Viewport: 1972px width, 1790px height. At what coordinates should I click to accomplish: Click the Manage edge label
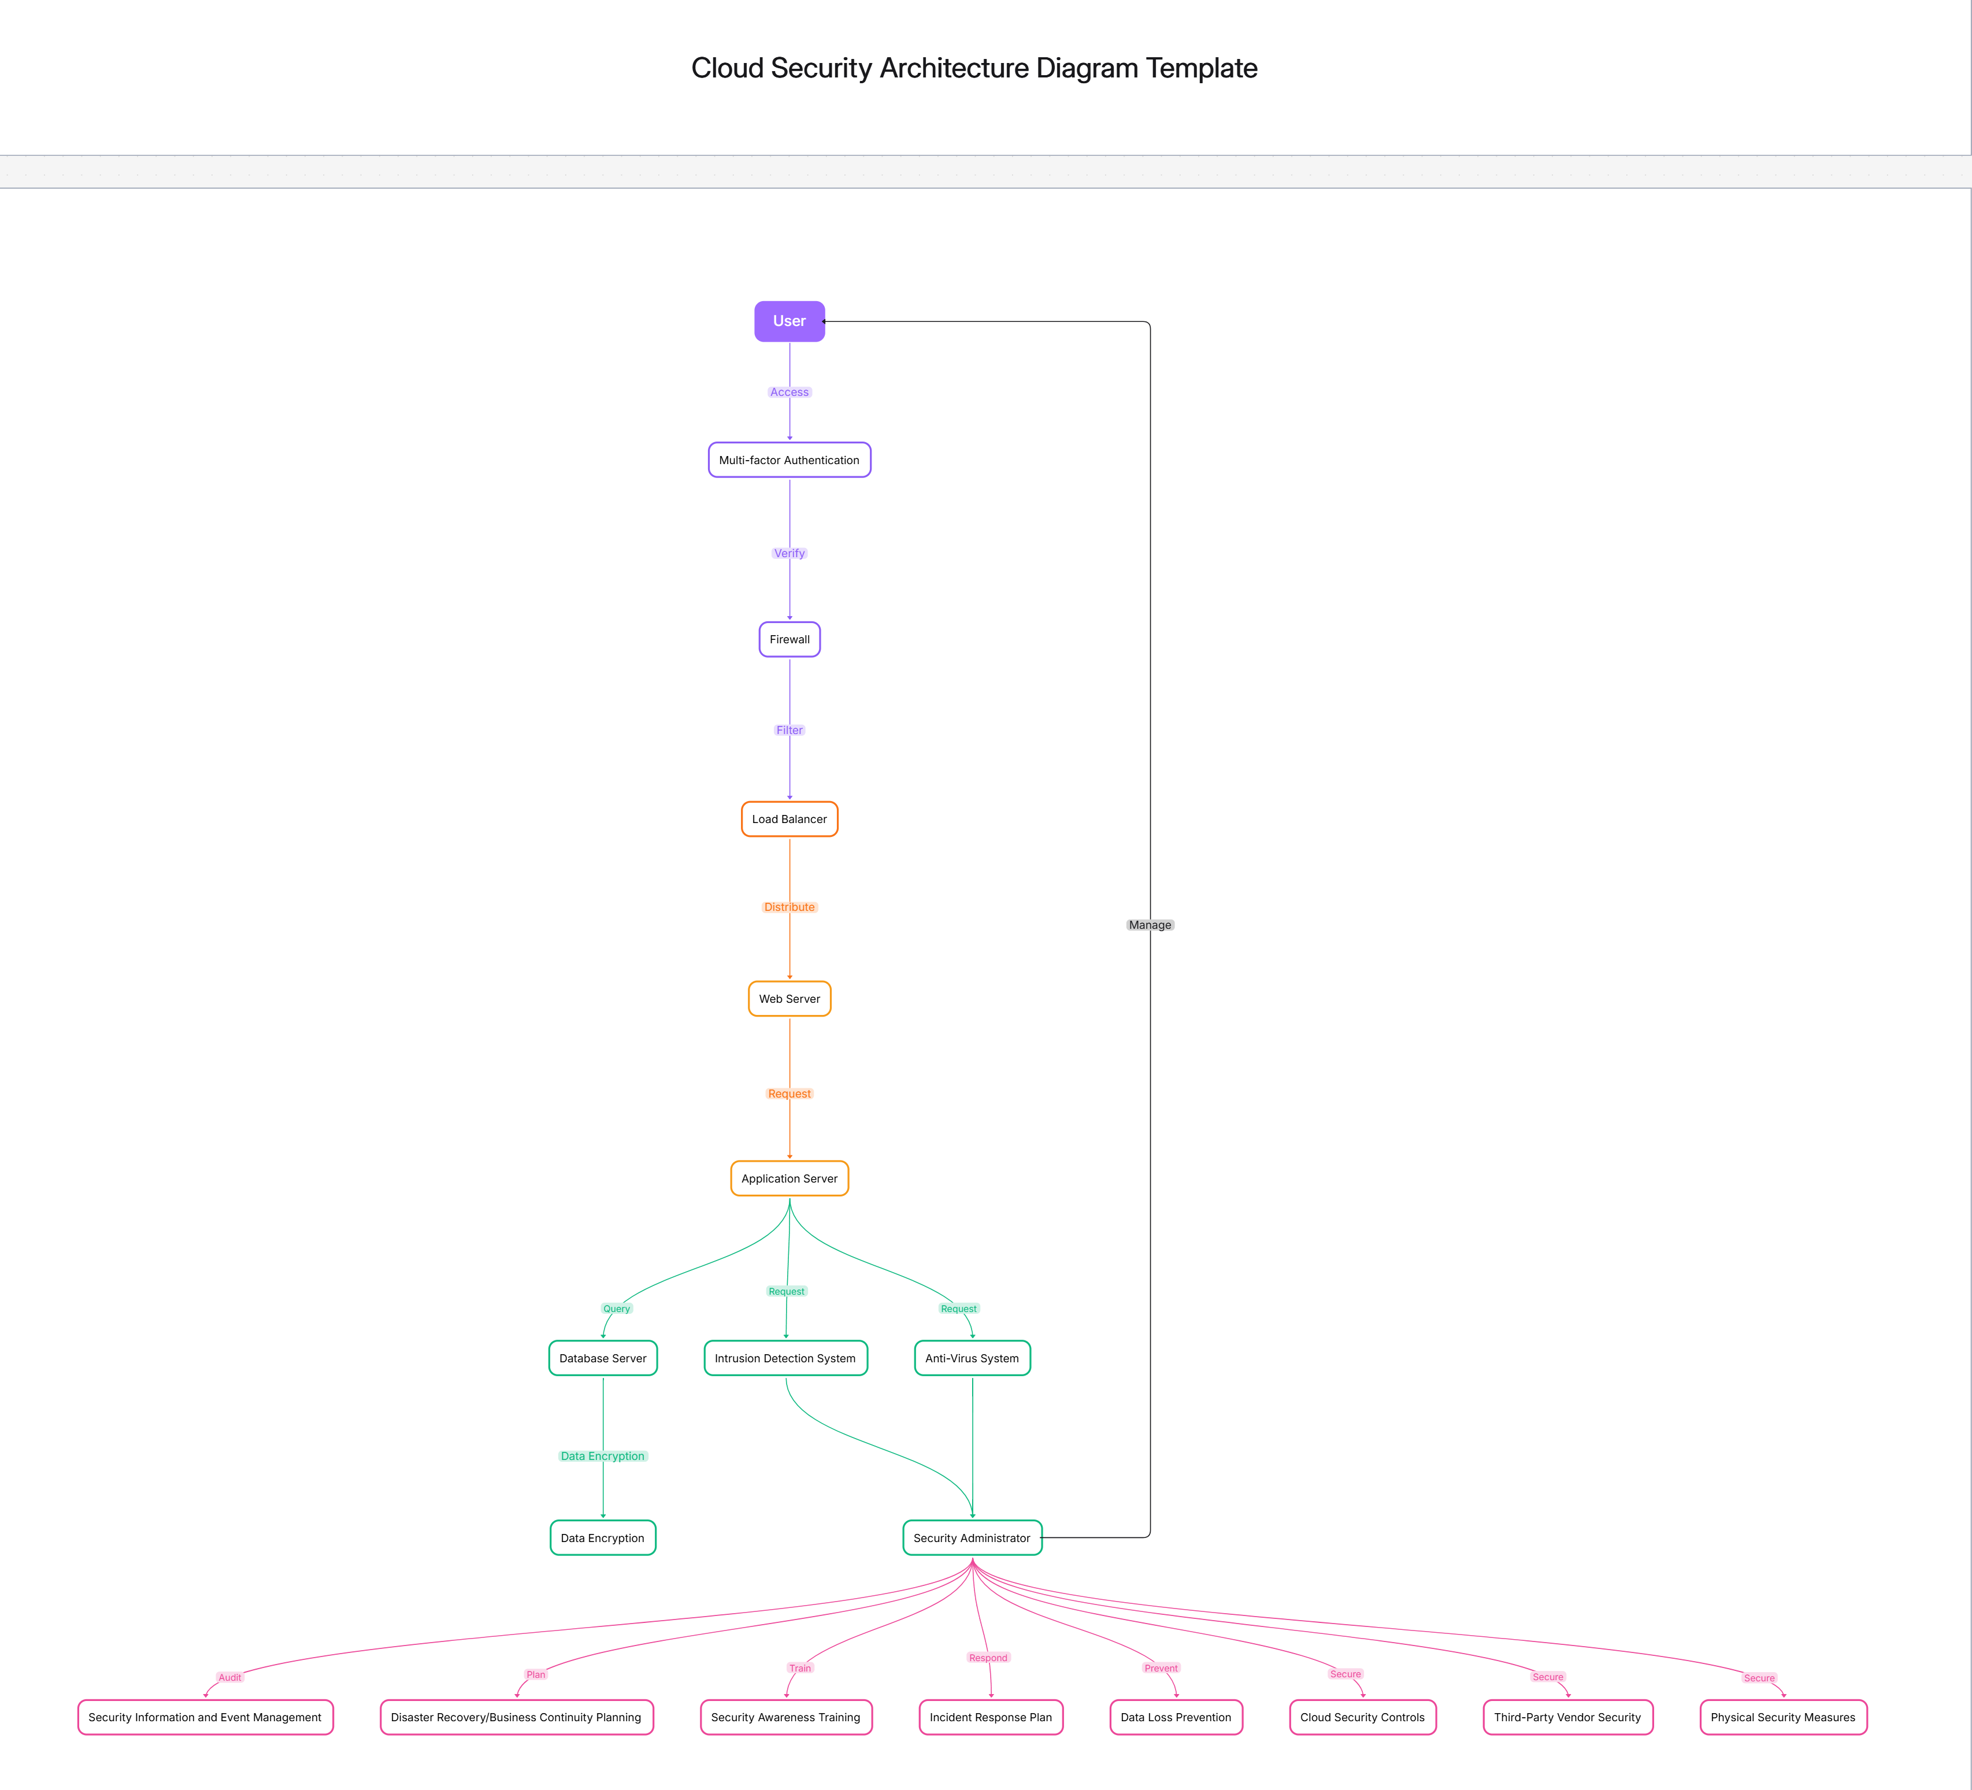(x=1150, y=924)
